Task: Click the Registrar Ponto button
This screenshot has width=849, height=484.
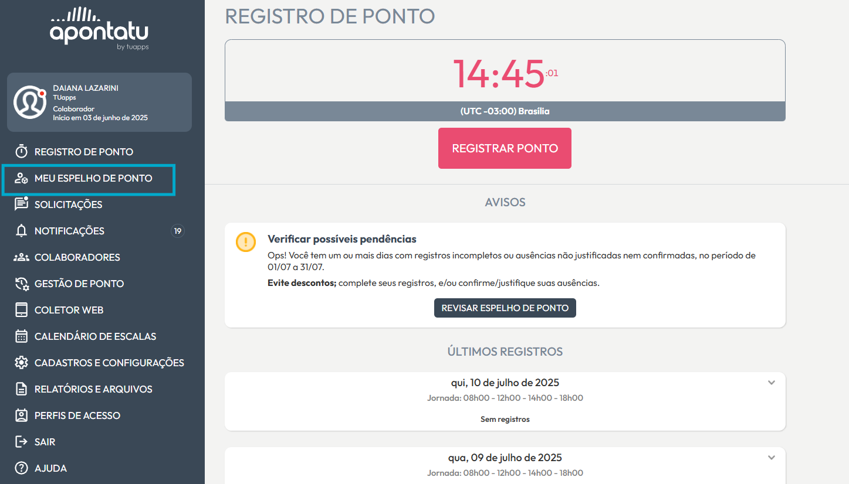Action: tap(505, 148)
